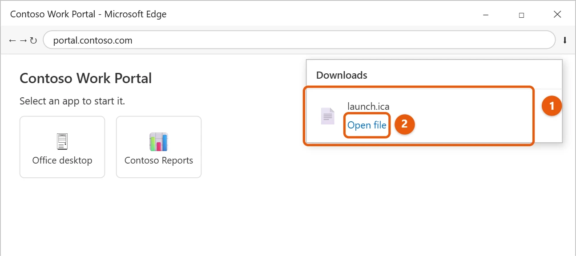Click 'Select an app to start it.' text

(72, 101)
